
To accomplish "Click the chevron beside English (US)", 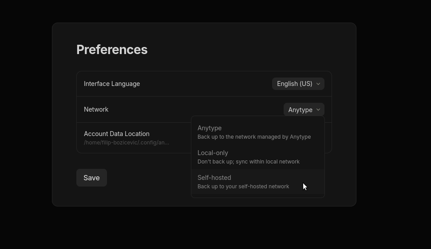I will coord(318,84).
